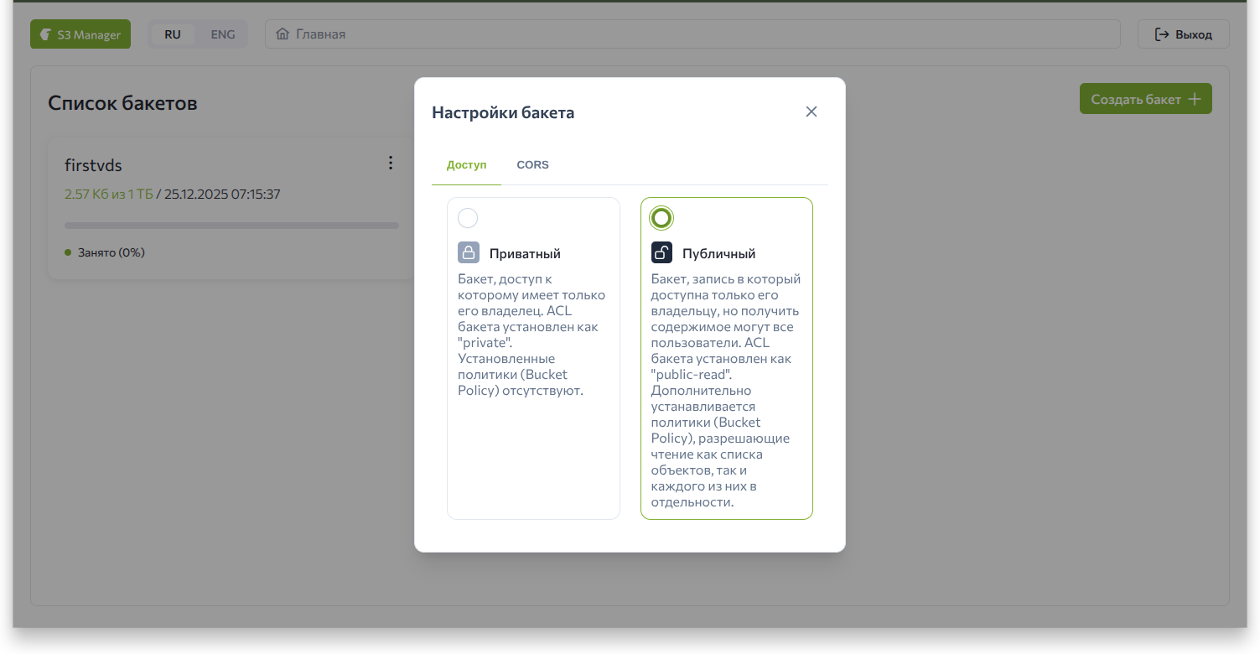Select the Приватный radio button
Image resolution: width=1260 pixels, height=654 pixels.
468,218
